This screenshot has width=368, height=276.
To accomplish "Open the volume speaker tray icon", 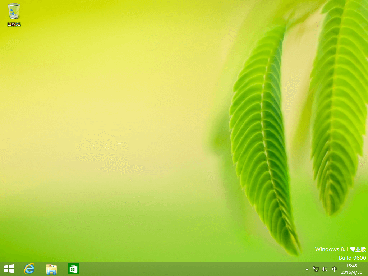I will 325,269.
